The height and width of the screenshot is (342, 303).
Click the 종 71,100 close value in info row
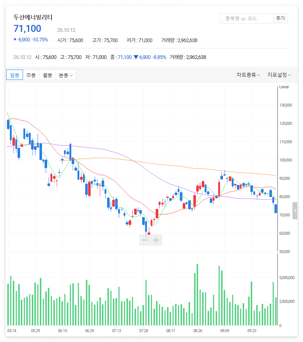(121, 57)
